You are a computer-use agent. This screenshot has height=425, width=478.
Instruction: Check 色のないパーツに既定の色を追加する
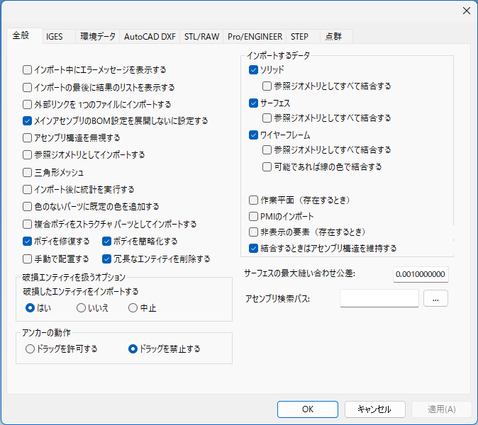pyautogui.click(x=27, y=206)
